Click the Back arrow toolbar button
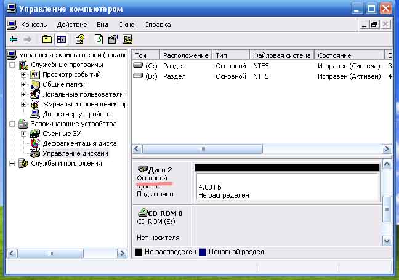399x280 pixels. coord(13,39)
